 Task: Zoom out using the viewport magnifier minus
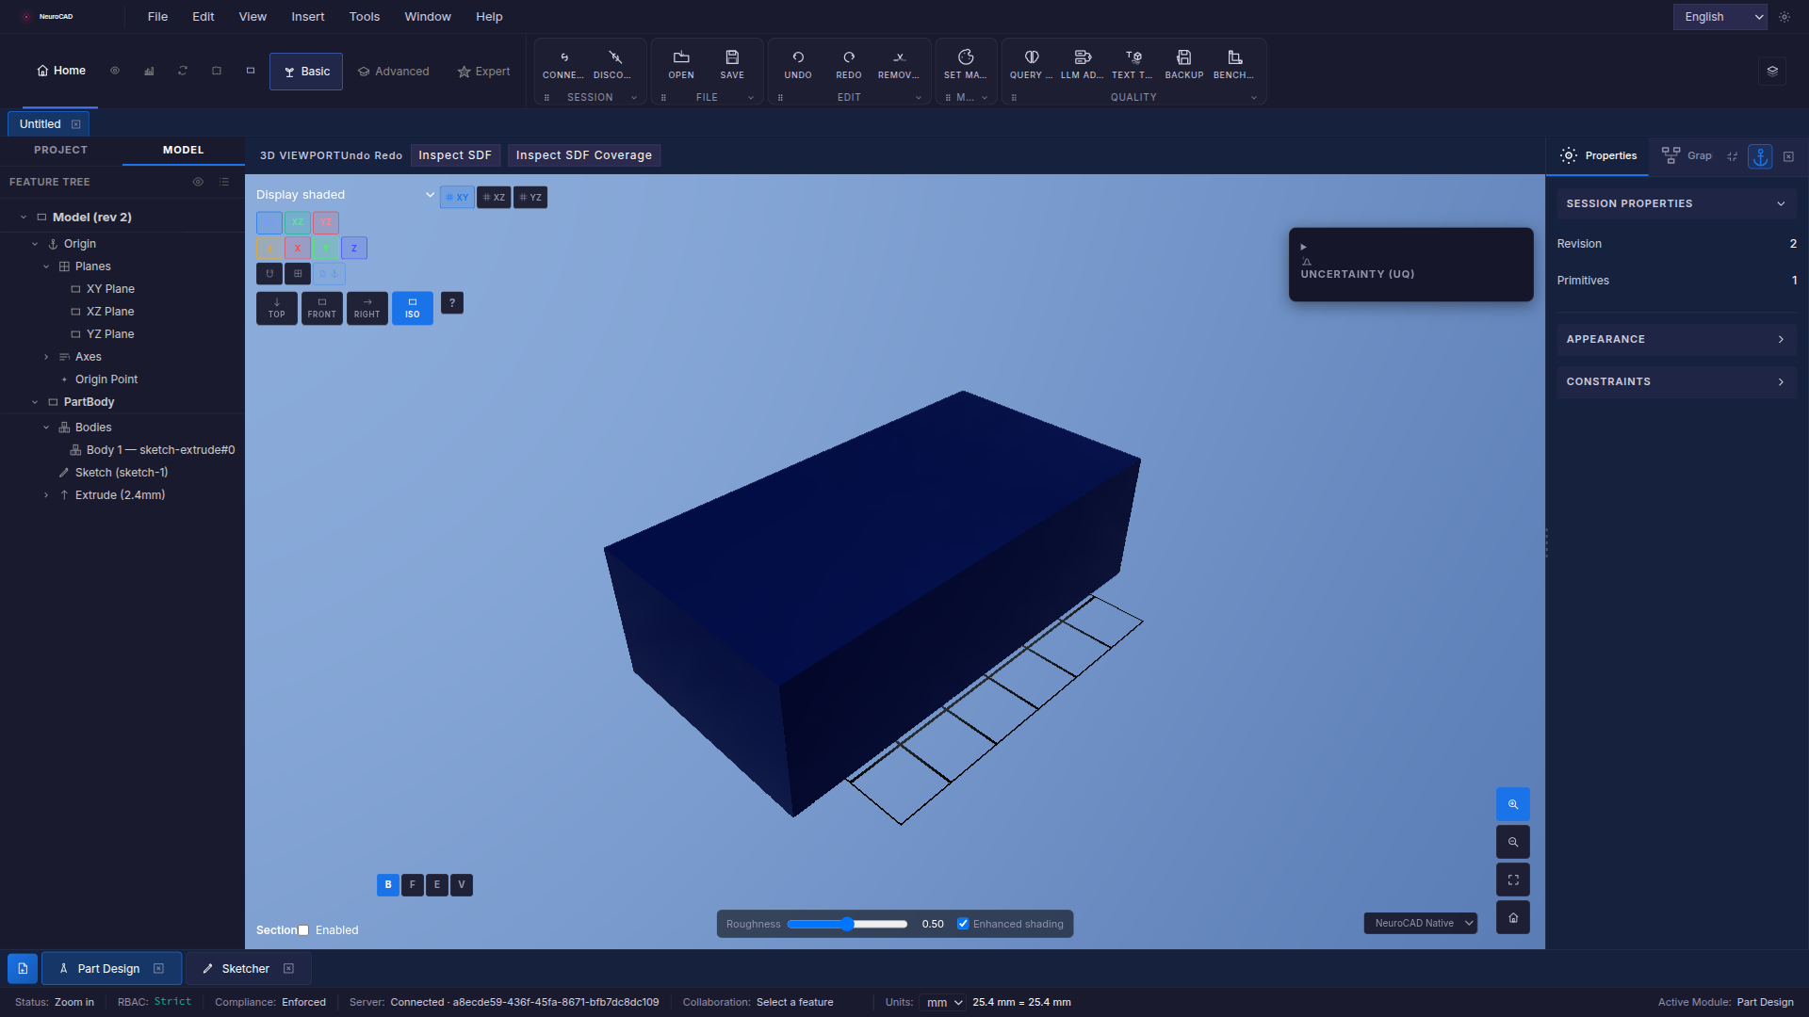[1513, 842]
